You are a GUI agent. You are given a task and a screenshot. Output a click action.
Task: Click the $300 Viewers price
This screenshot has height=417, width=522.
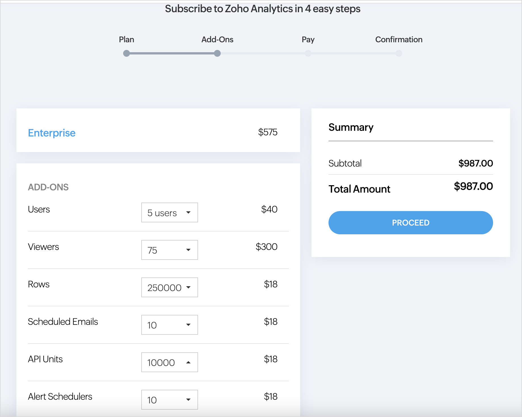pyautogui.click(x=266, y=247)
